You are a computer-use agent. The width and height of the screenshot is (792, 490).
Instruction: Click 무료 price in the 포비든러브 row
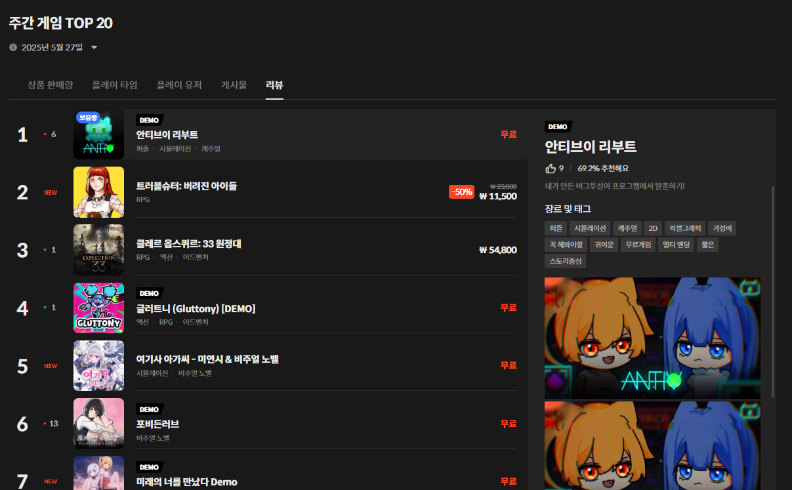[509, 423]
